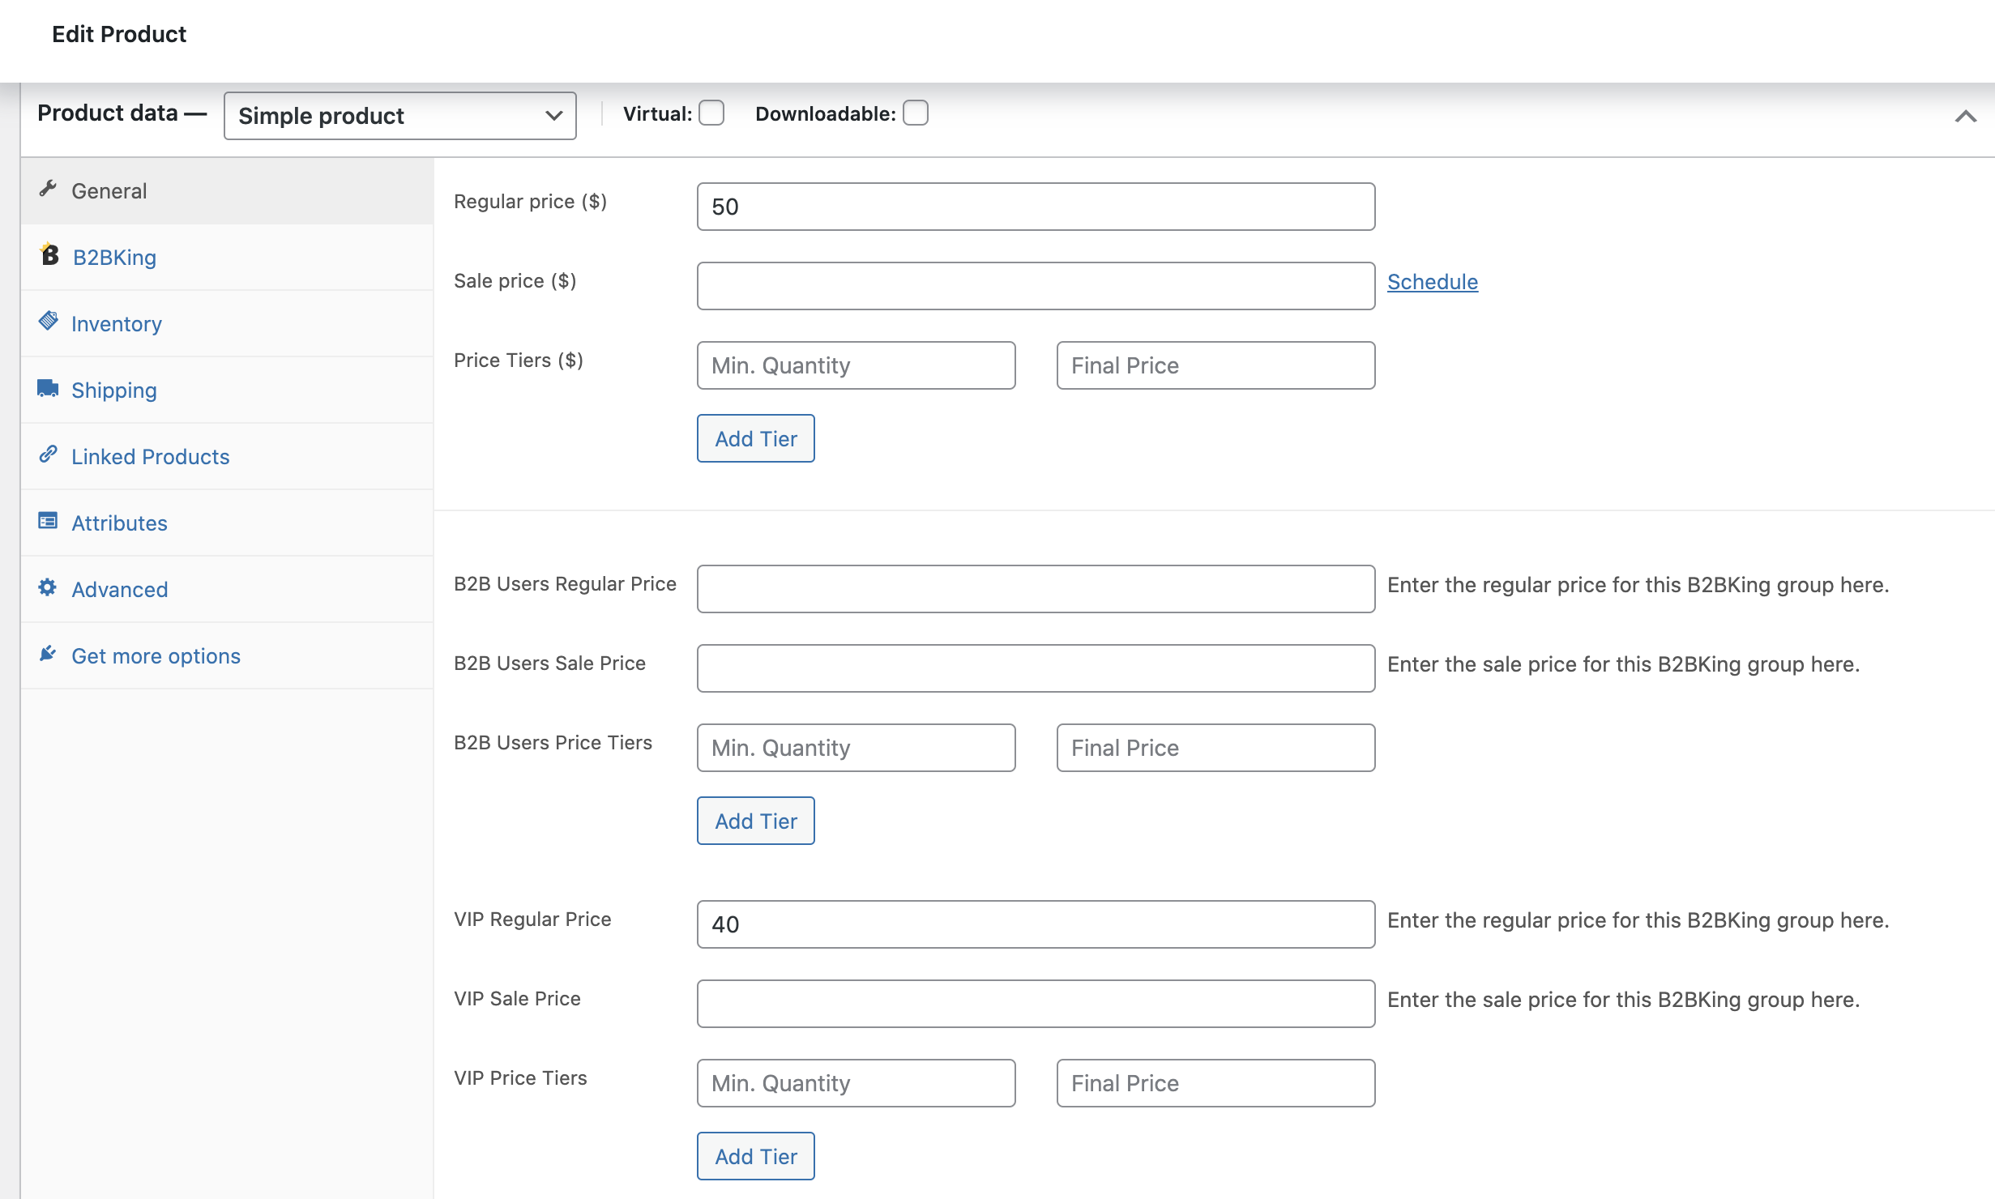This screenshot has height=1199, width=1995.
Task: Switch to the Inventory tab
Action: (227, 324)
